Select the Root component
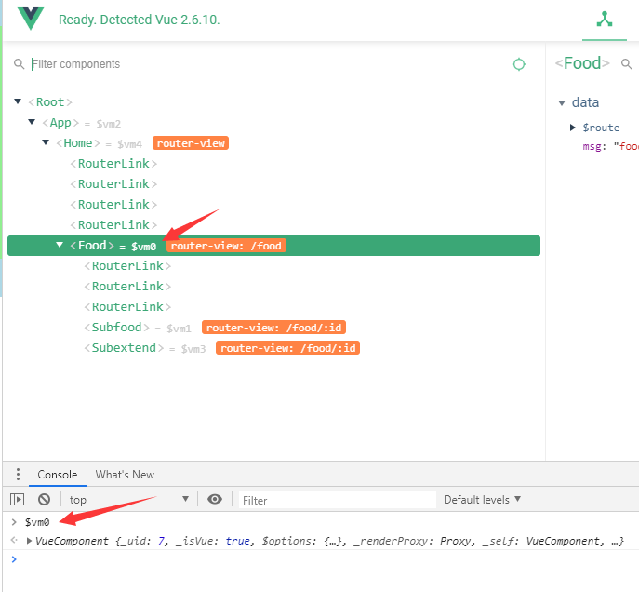The width and height of the screenshot is (639, 592). click(x=50, y=102)
